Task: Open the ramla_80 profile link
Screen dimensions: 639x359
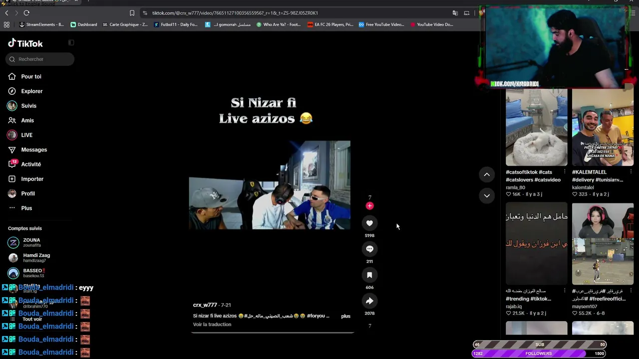Action: 515,187
